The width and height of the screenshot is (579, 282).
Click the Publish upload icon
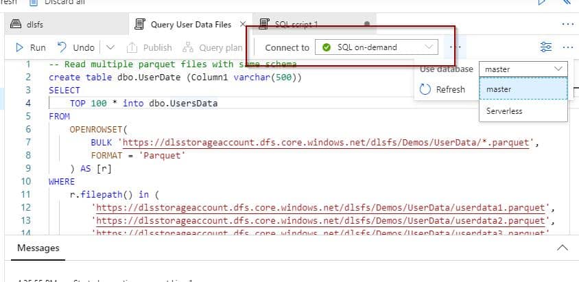point(132,47)
